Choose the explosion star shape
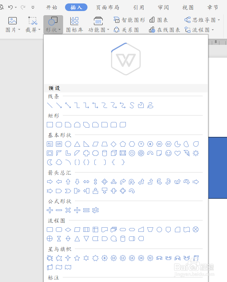The height and width of the screenshot is (282, 227). click(x=50, y=258)
